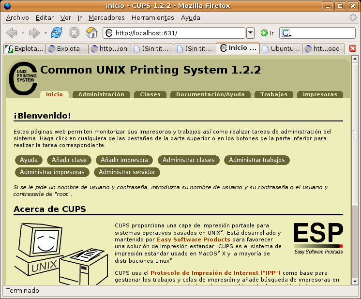
Task: Open the URL history dropdown arrow
Action: tap(250, 33)
